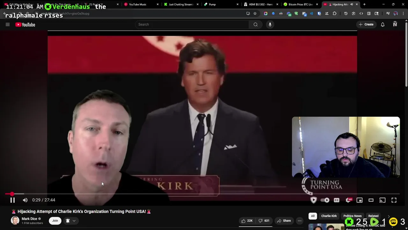
Task: Click the recommended video thumbnail
Action: pyautogui.click(x=326, y=227)
